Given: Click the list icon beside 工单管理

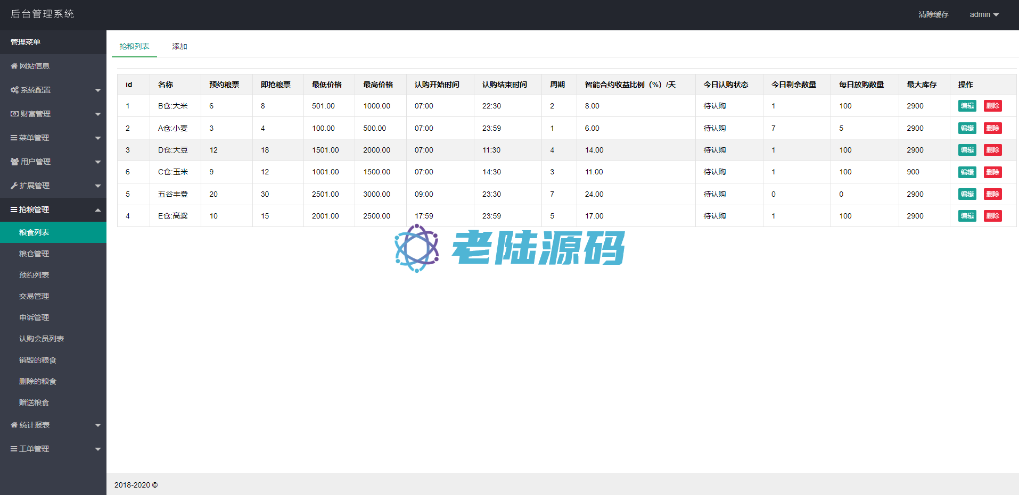Looking at the screenshot, I should coord(14,449).
